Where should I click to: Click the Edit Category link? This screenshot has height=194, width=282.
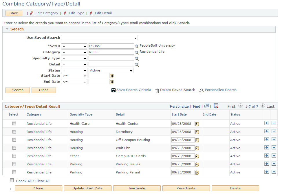47,13
